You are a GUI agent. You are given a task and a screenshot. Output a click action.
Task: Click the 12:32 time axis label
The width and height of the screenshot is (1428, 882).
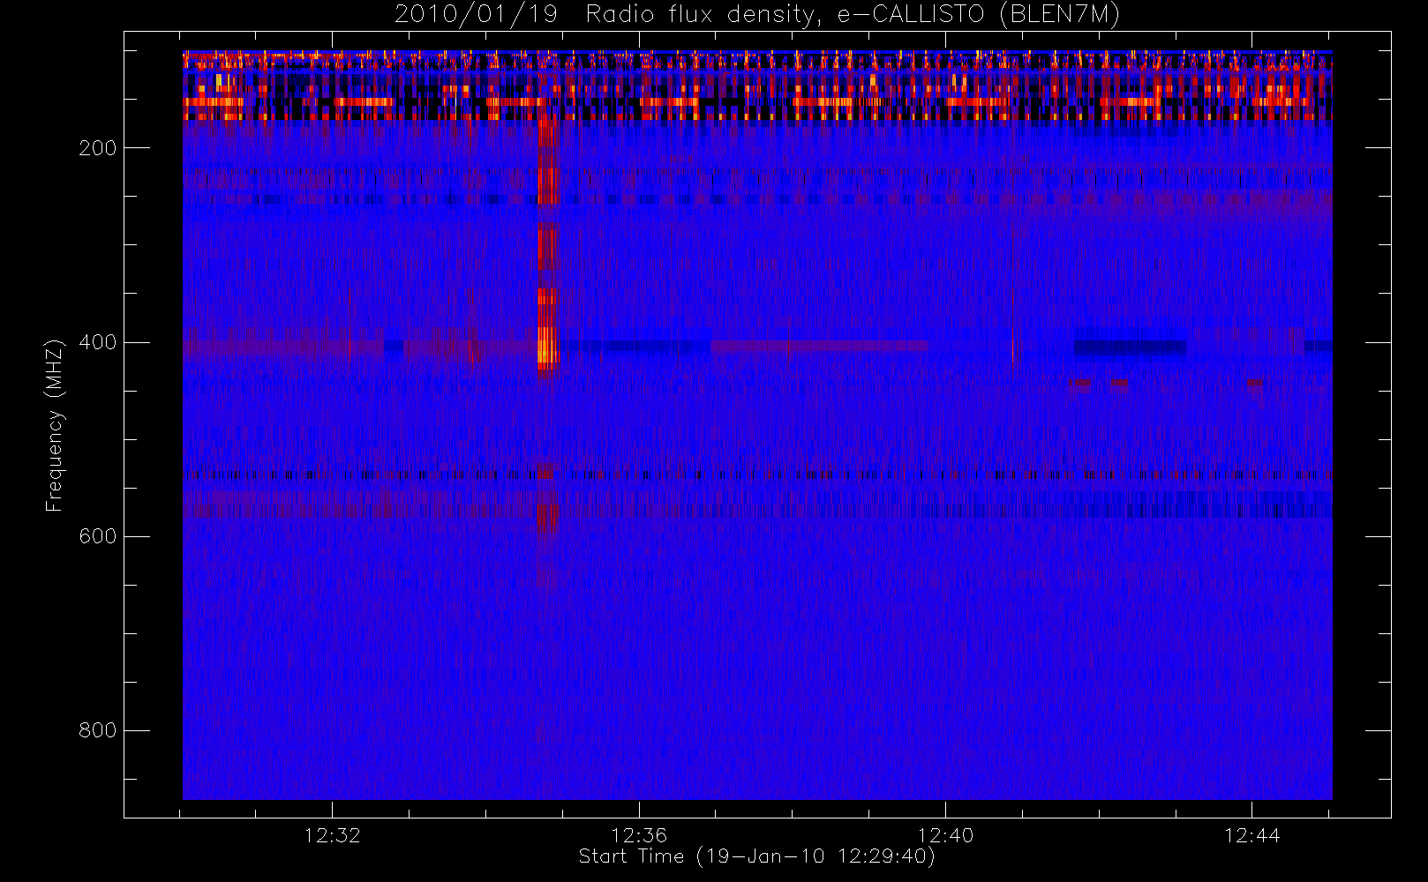coord(333,835)
